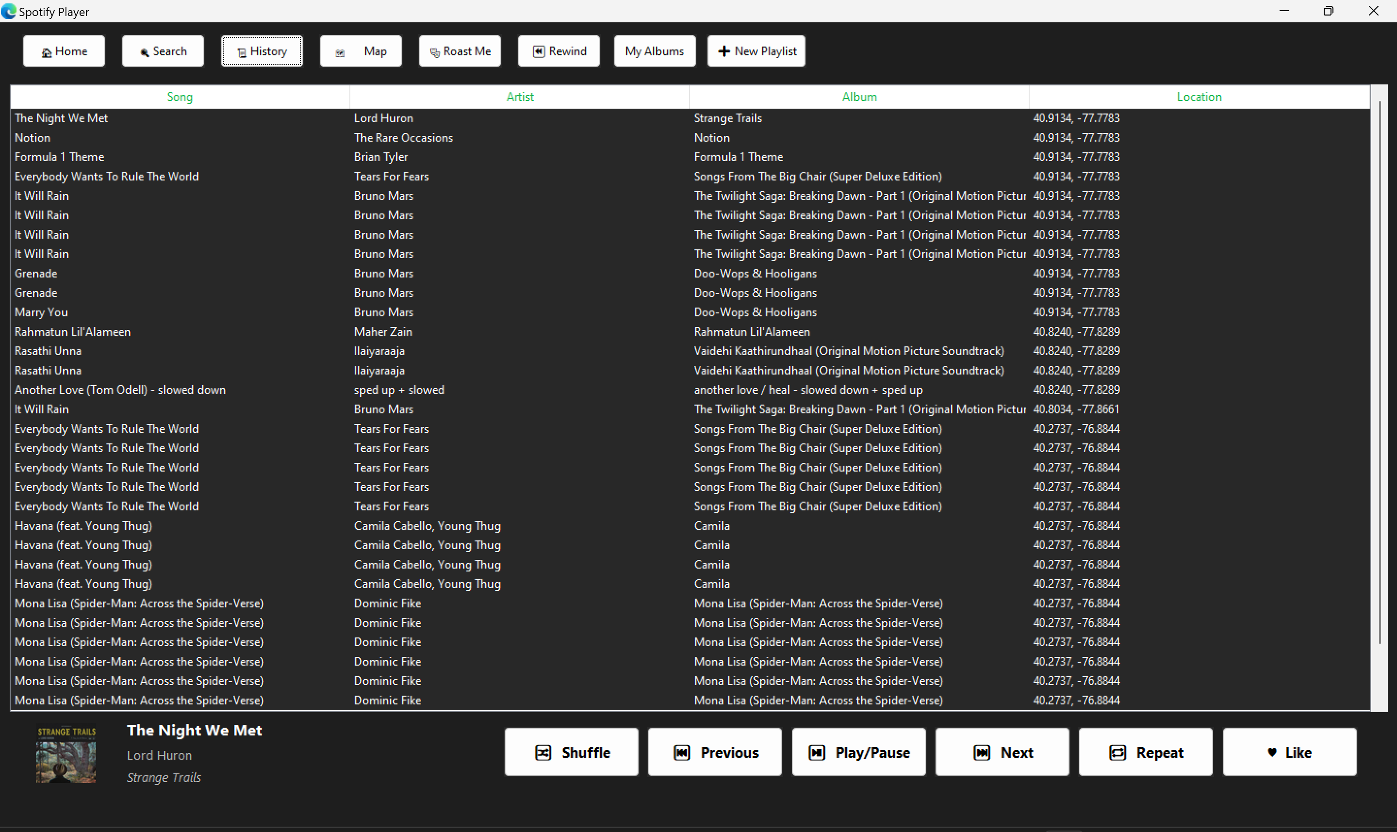Select the Formula 1 Theme row
1397x832 pixels.
[x=59, y=157]
